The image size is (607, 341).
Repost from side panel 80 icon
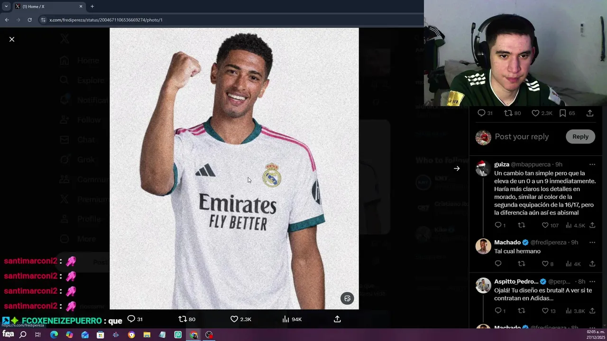coord(512,113)
